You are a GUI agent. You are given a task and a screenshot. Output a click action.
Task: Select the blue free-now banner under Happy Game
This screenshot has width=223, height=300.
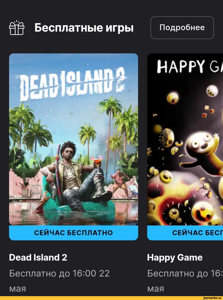click(x=185, y=233)
